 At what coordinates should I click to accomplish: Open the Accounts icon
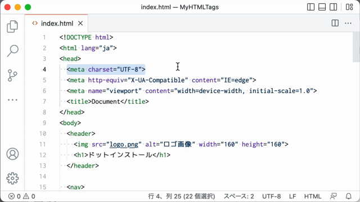point(12,154)
